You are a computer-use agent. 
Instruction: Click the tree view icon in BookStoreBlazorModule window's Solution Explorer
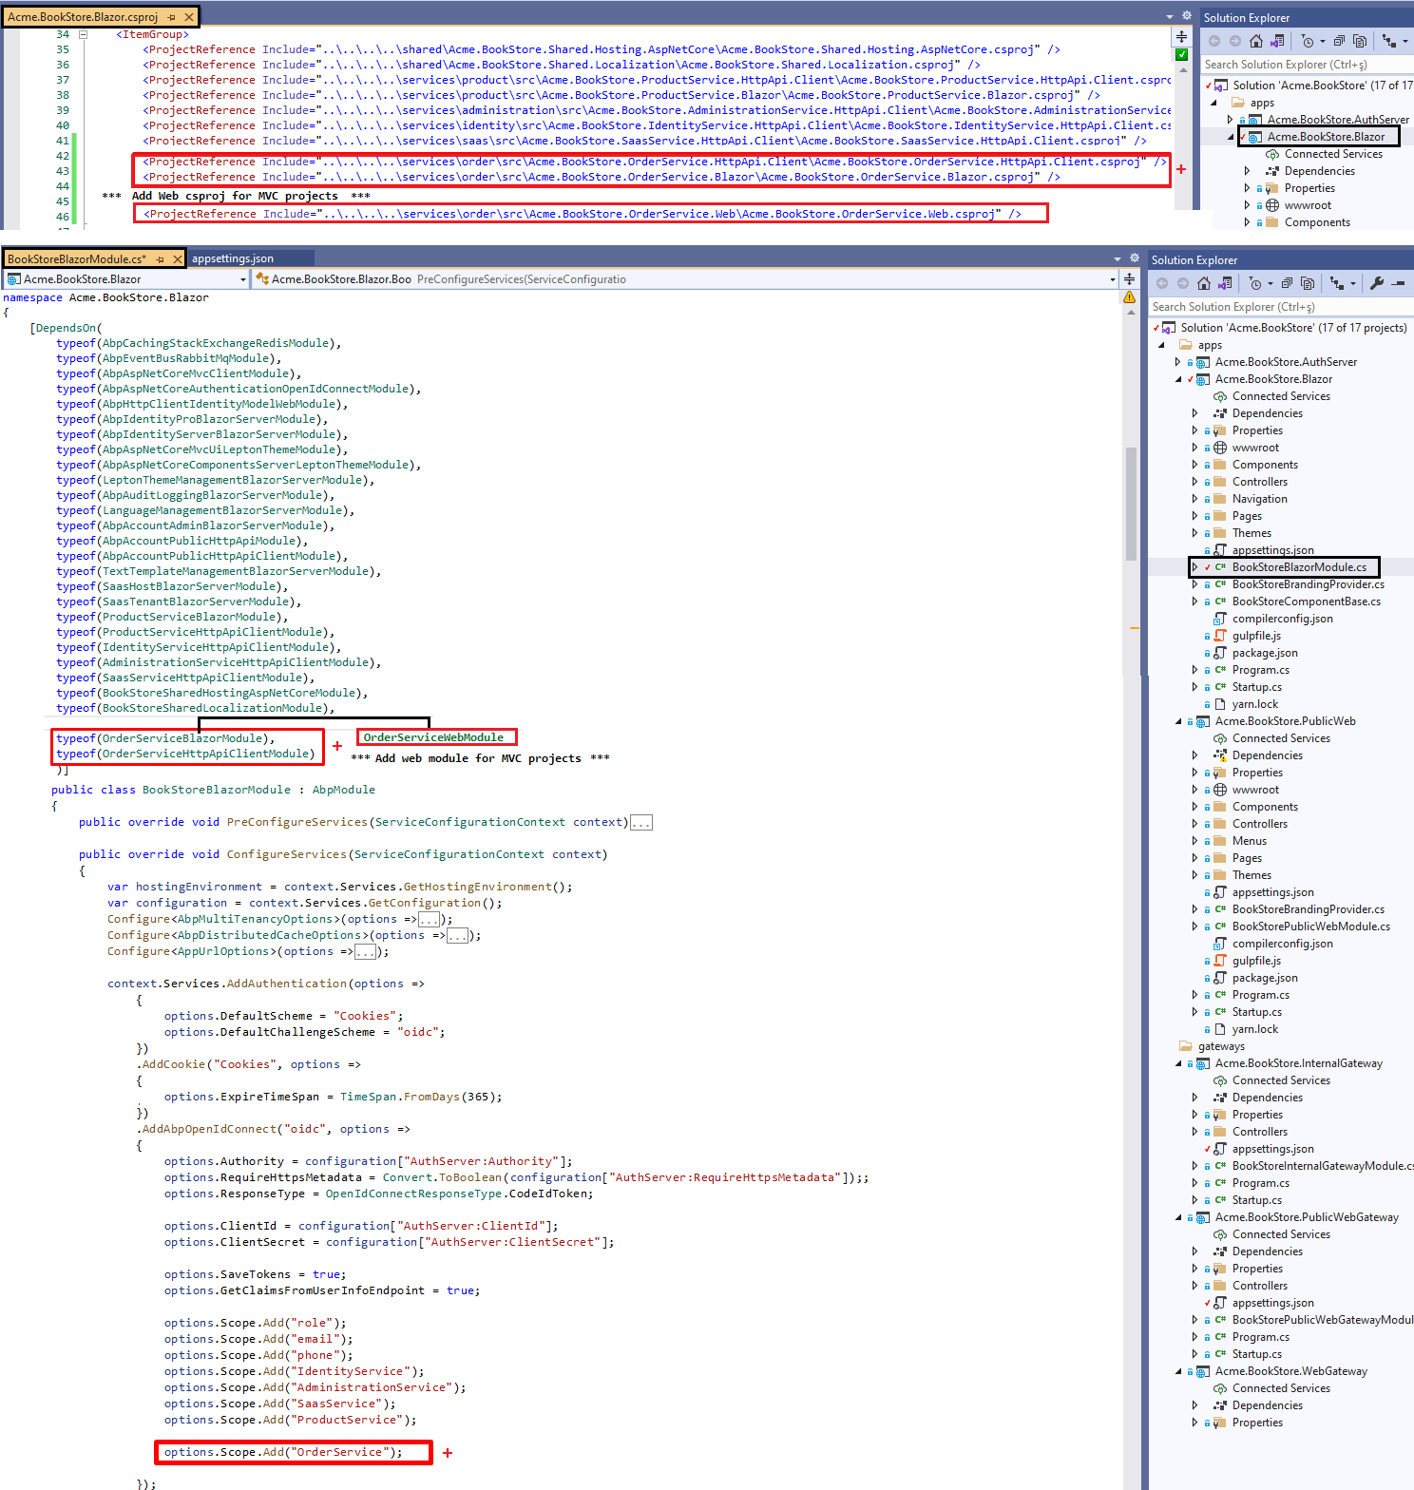pyautogui.click(x=1337, y=283)
